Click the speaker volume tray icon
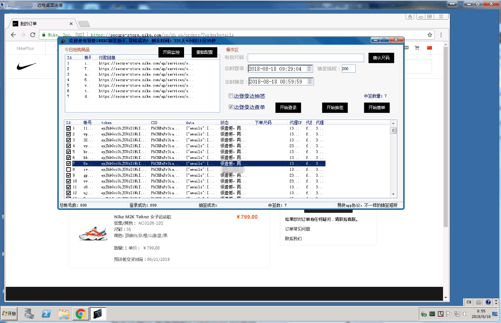501x323 pixels. [465, 314]
